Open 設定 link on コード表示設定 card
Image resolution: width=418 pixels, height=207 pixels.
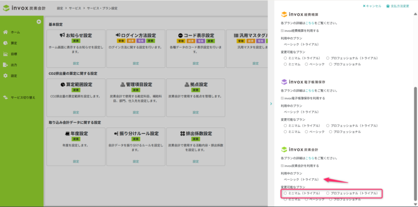click(x=195, y=63)
